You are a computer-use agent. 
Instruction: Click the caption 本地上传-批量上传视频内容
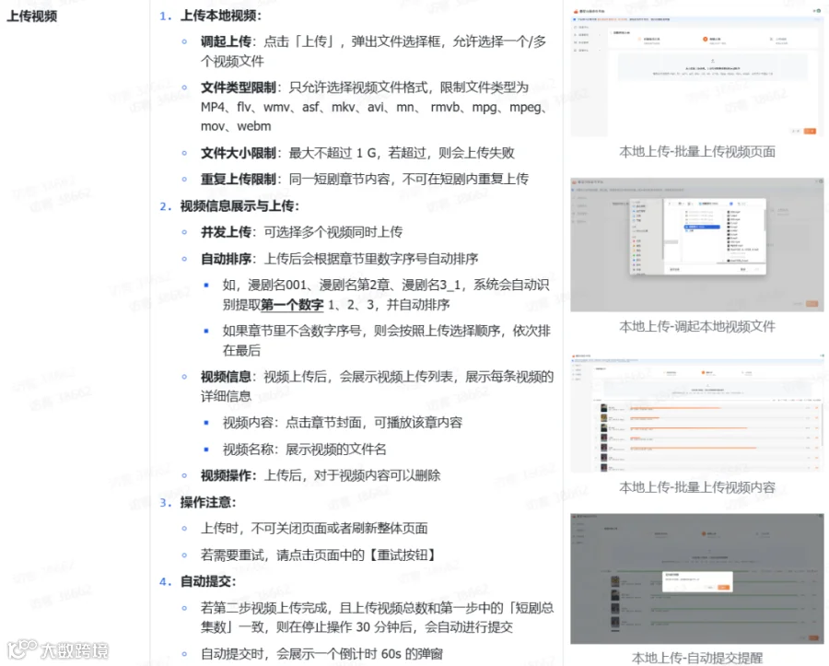pyautogui.click(x=697, y=487)
